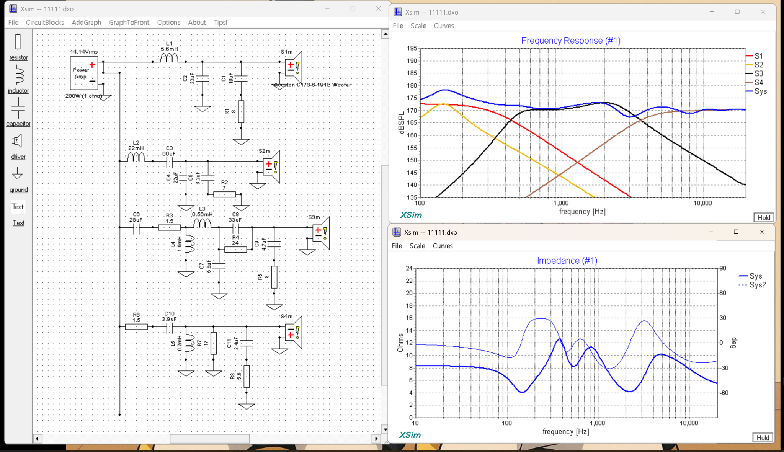Select inductor L1 5.6mH in the schematic
The image size is (784, 452).
(169, 57)
